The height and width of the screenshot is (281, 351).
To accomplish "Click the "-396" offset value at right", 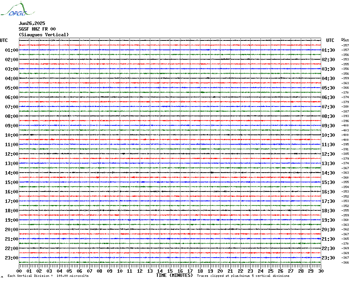I will (346, 121).
